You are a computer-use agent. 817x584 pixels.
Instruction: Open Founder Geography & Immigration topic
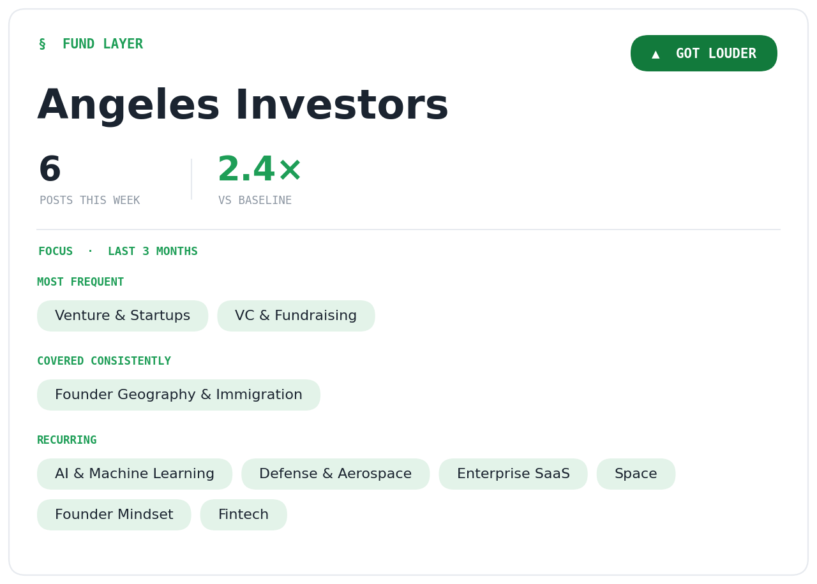tap(179, 395)
